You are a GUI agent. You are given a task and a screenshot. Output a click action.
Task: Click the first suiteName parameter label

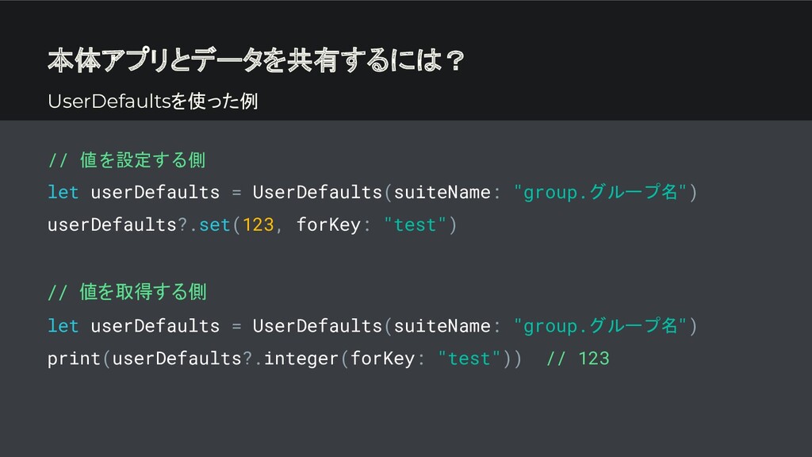442,192
